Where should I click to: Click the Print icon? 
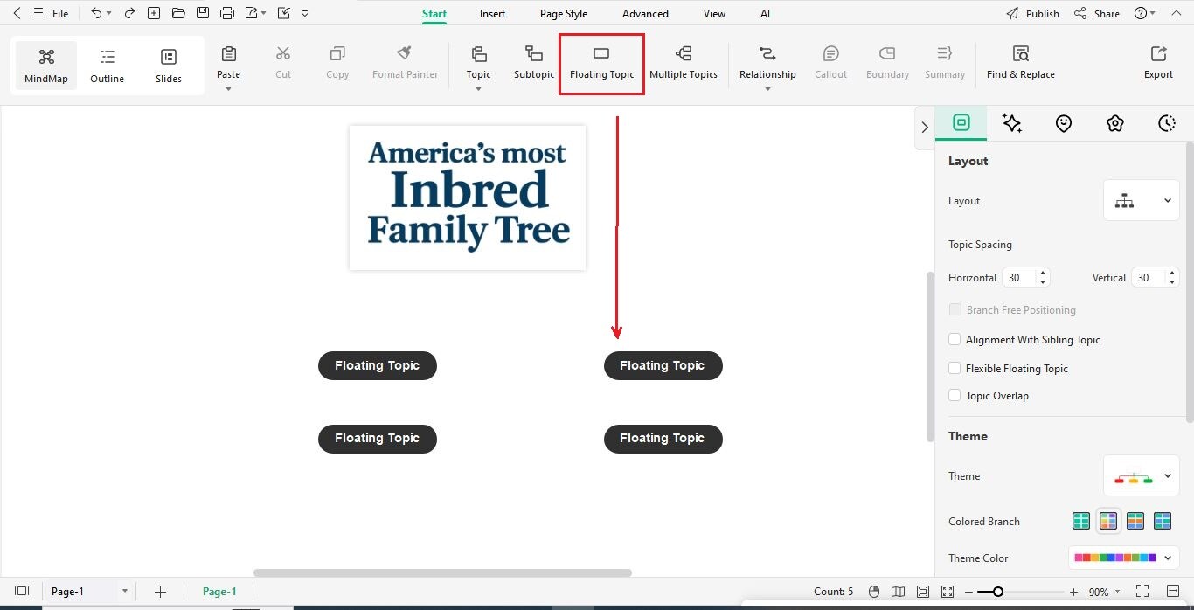[x=227, y=13]
